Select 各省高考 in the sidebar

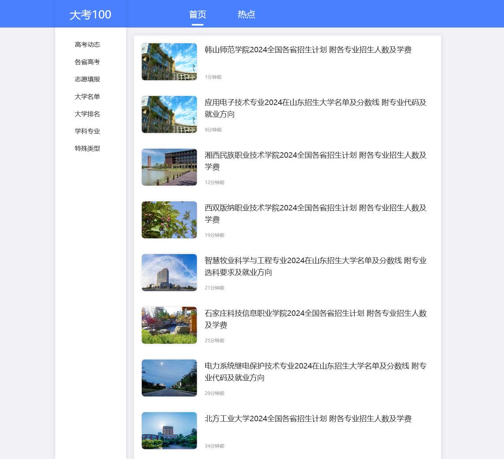pos(87,62)
